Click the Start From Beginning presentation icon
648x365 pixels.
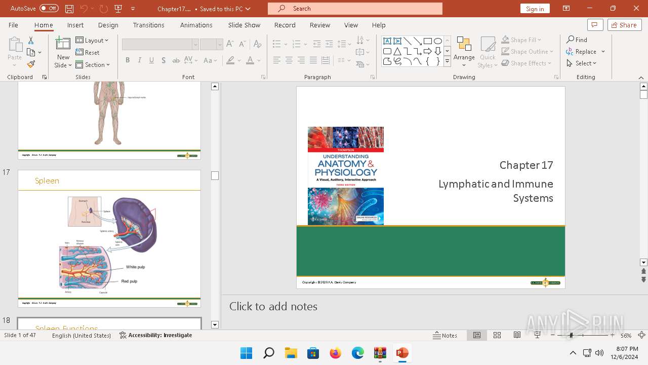(x=118, y=9)
